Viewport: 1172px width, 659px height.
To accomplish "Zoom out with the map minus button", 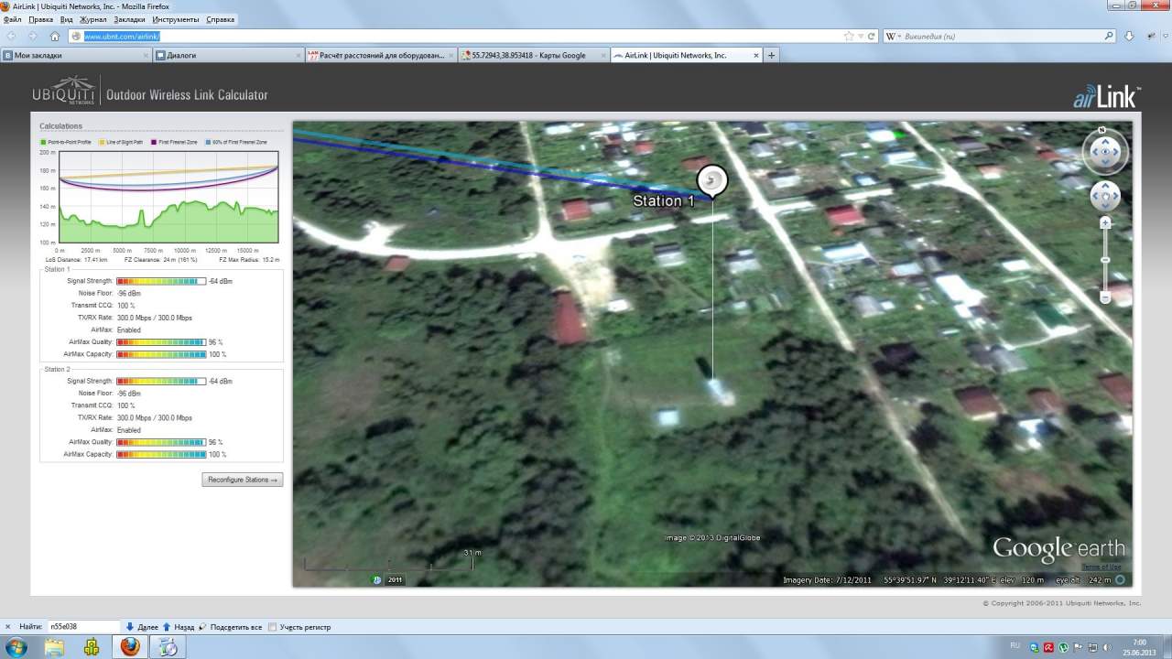I will click(x=1105, y=297).
